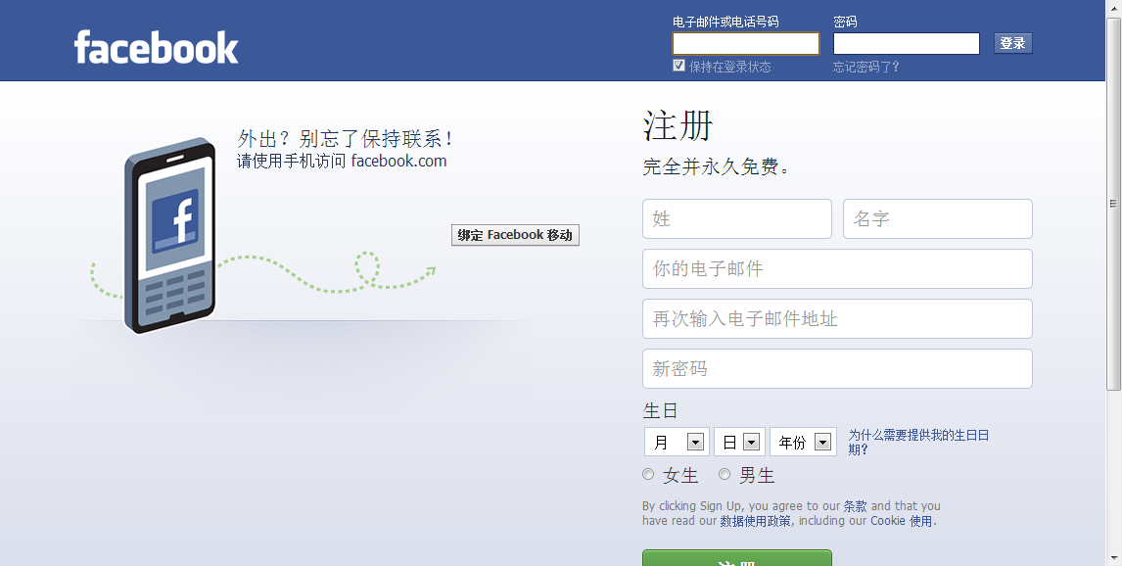This screenshot has height=566, width=1122.
Task: Click the scrollbar up arrow
Action: point(1114,8)
